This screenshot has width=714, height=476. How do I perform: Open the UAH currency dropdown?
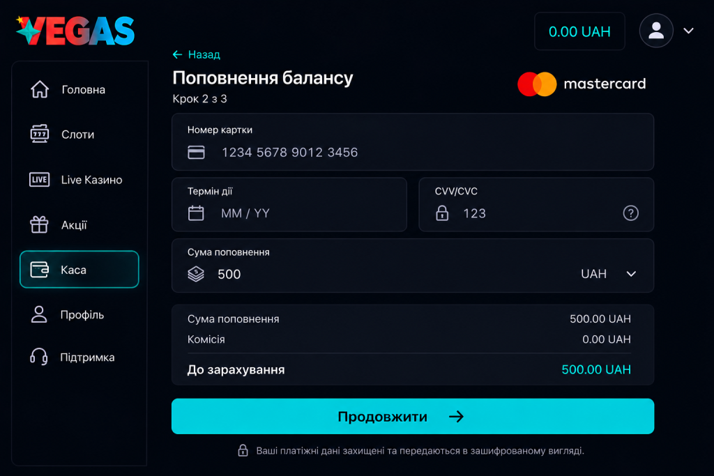tap(609, 274)
